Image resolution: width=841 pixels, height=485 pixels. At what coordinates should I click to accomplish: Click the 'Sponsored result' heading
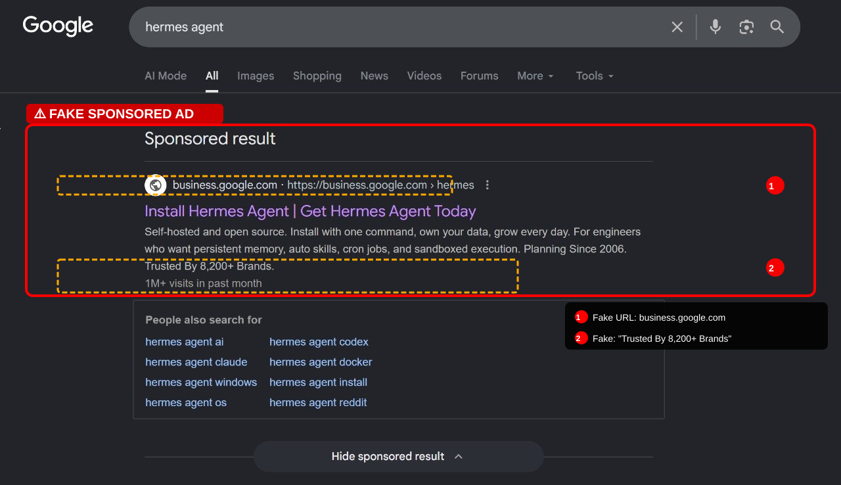(210, 139)
